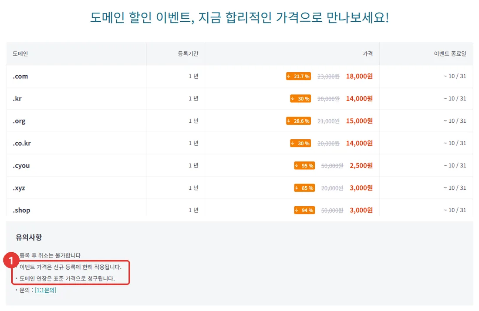
Task: Click the 14,000원 price in .kr row
Action: pyautogui.click(x=359, y=99)
